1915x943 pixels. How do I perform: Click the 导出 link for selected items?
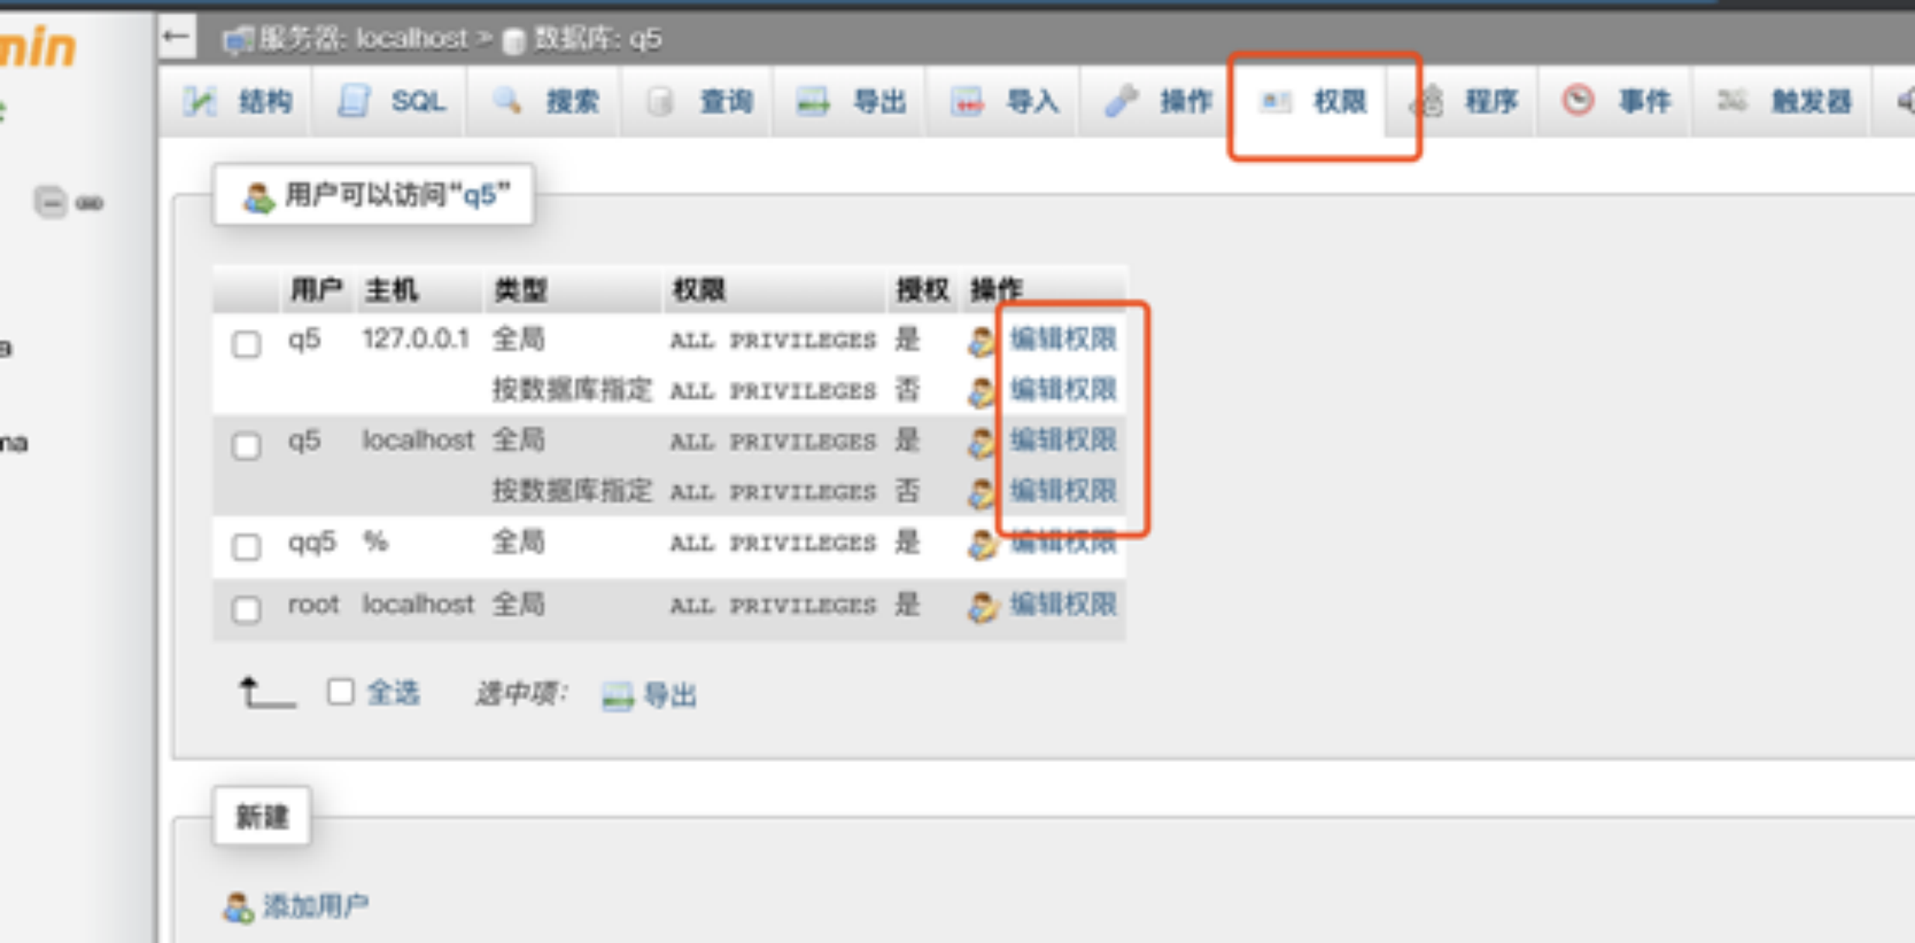(669, 695)
